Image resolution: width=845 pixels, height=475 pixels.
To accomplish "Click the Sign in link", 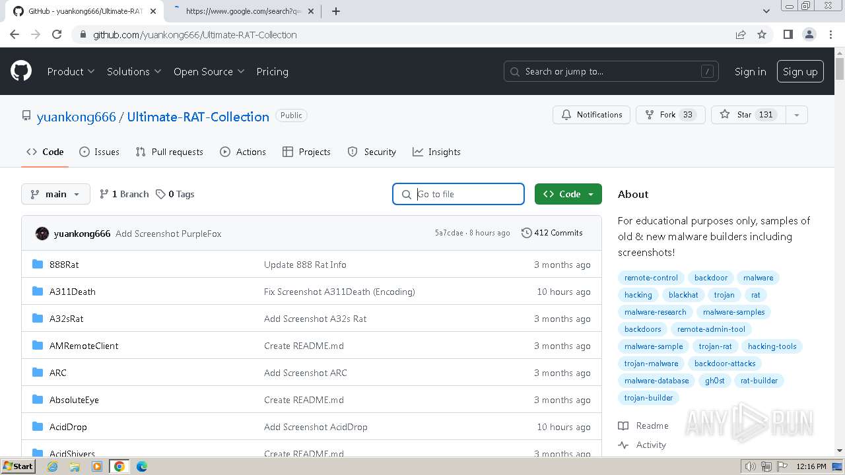I will pos(751,71).
